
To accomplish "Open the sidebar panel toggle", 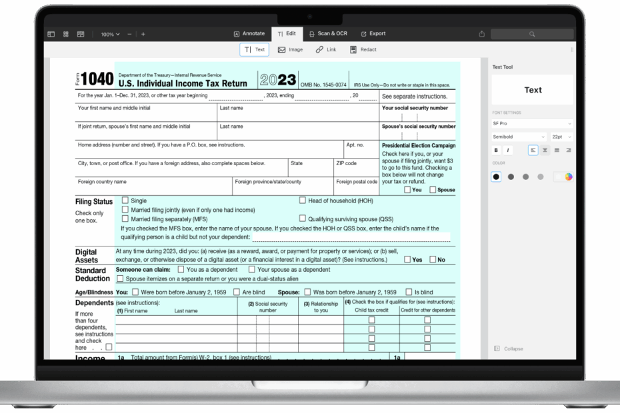I will pos(51,33).
